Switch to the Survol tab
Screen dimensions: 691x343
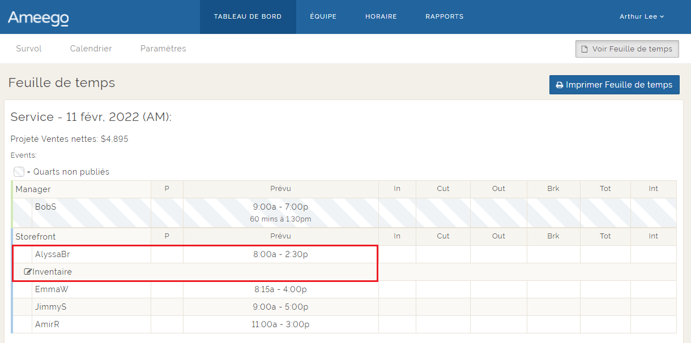[x=29, y=49]
